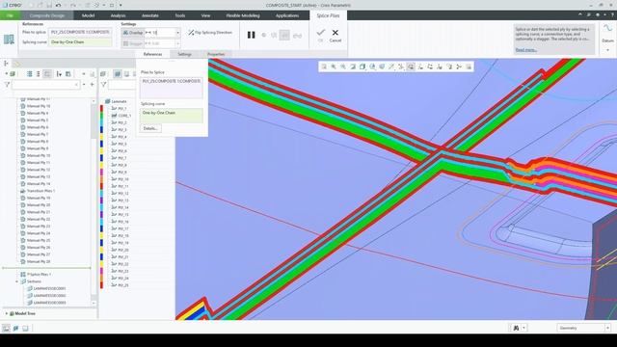Collapse the Sections node in the tree
Image resolution: width=617 pixels, height=347 pixels.
point(17,281)
